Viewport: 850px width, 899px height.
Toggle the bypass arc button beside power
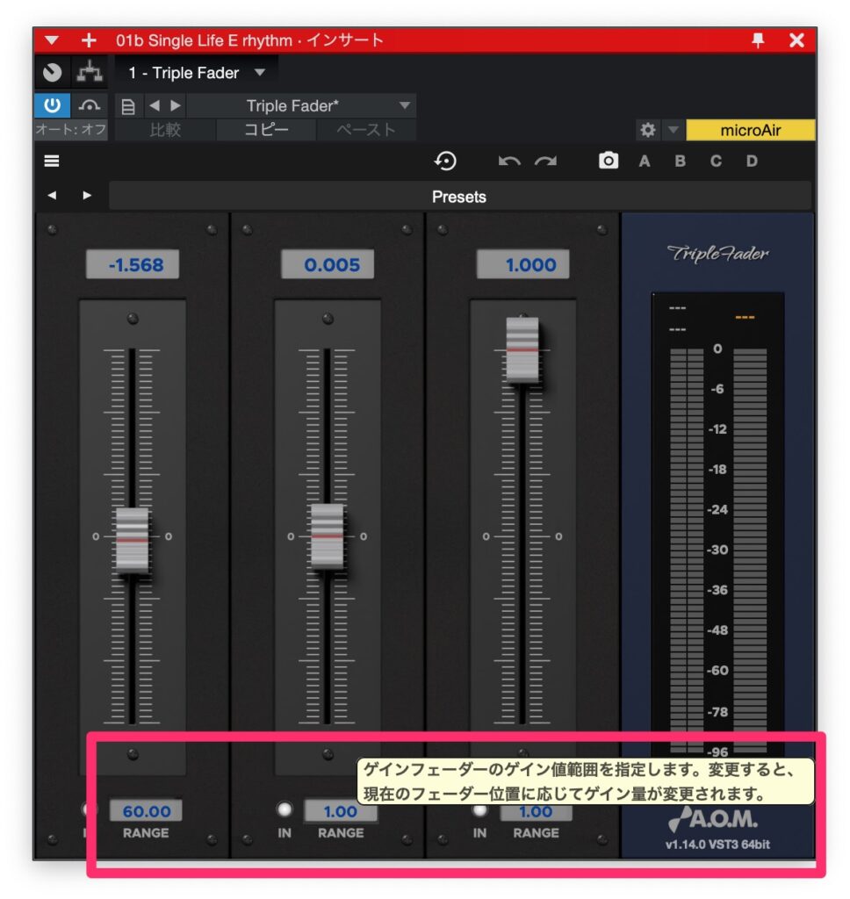90,105
